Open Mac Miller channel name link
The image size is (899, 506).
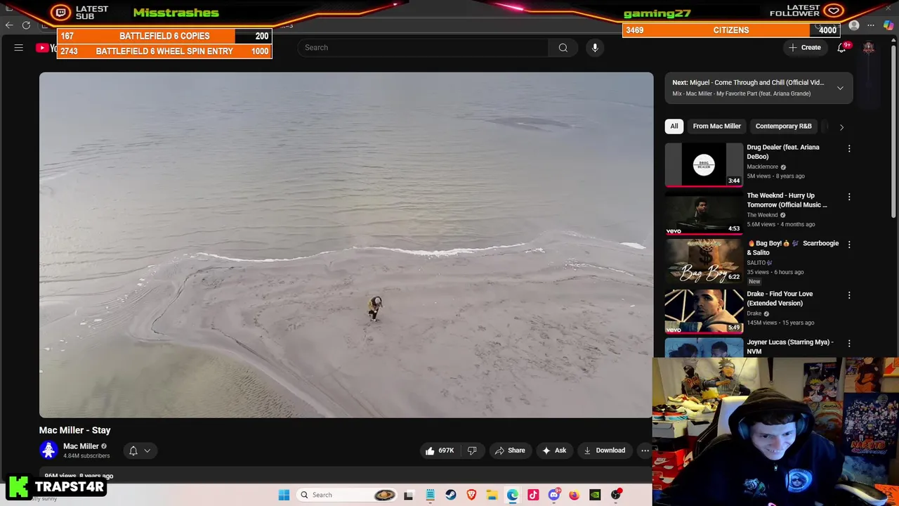[x=81, y=446]
